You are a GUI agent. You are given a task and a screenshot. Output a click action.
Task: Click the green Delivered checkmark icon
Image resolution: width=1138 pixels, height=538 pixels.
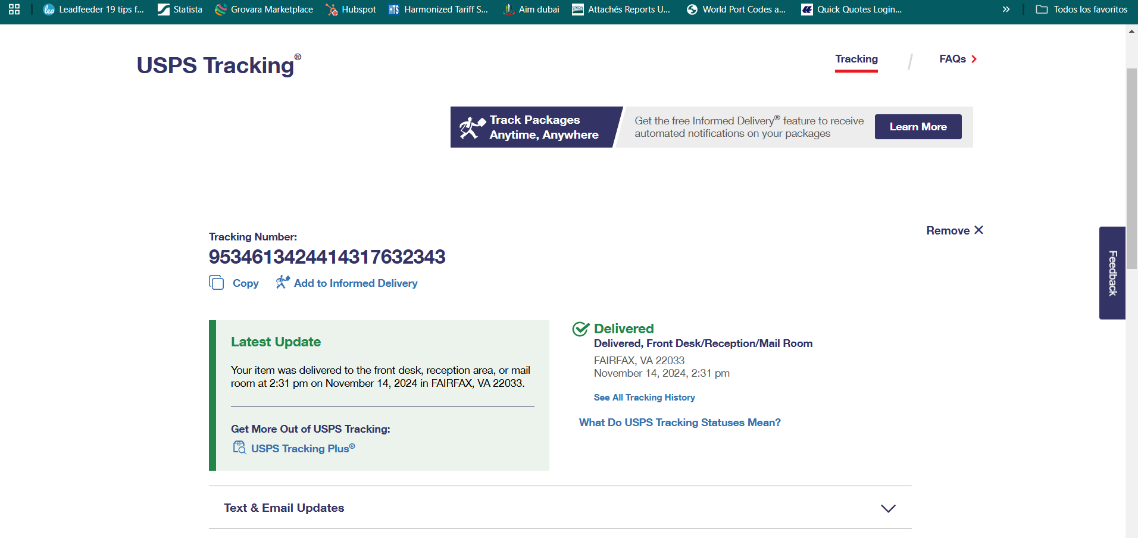click(x=580, y=329)
